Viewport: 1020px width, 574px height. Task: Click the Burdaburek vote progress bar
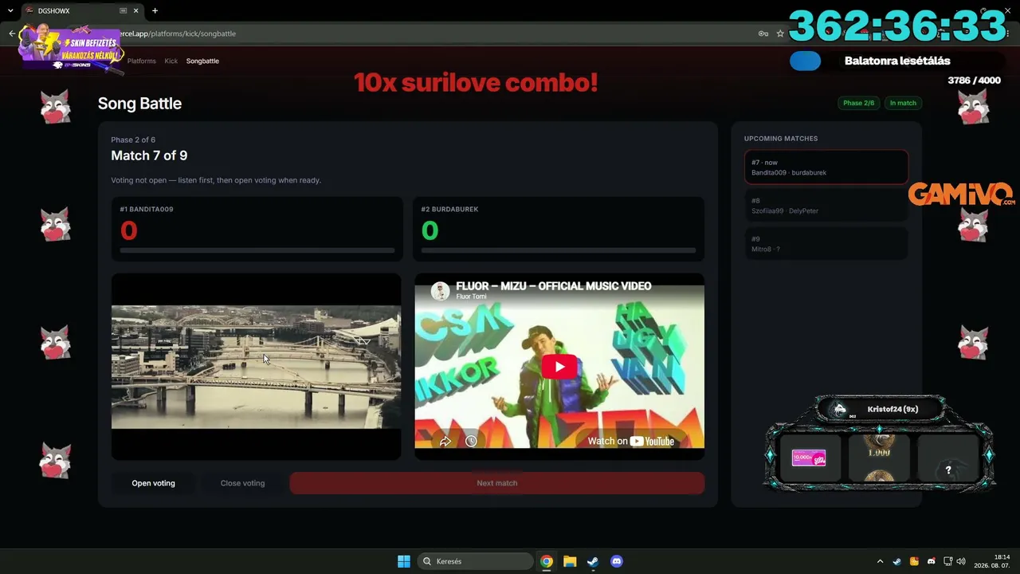[x=559, y=250]
